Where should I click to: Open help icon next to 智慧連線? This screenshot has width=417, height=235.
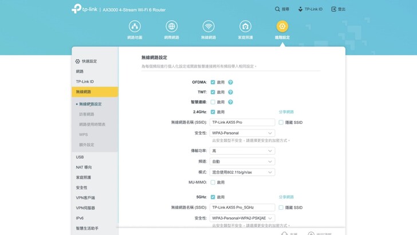pyautogui.click(x=230, y=102)
